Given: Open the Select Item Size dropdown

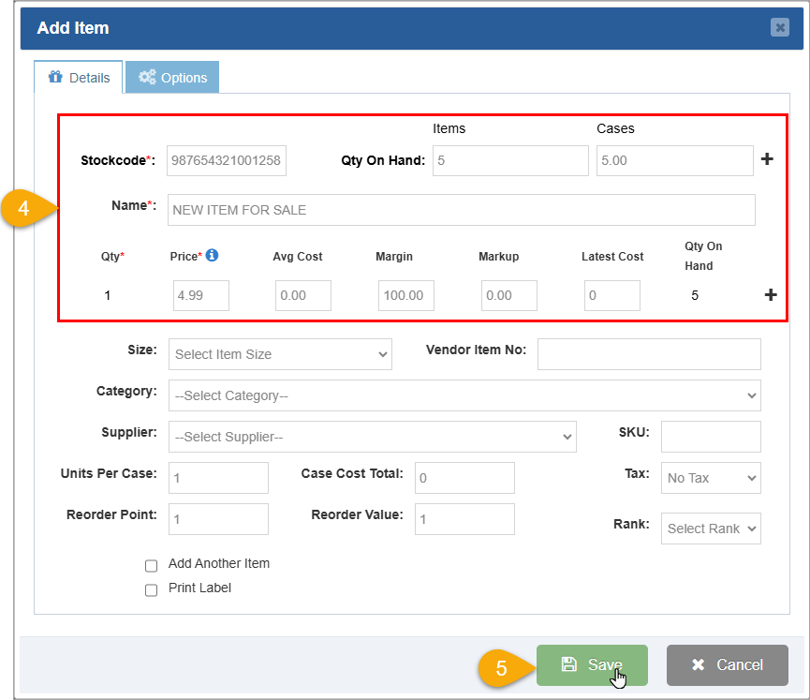Looking at the screenshot, I should 280,354.
